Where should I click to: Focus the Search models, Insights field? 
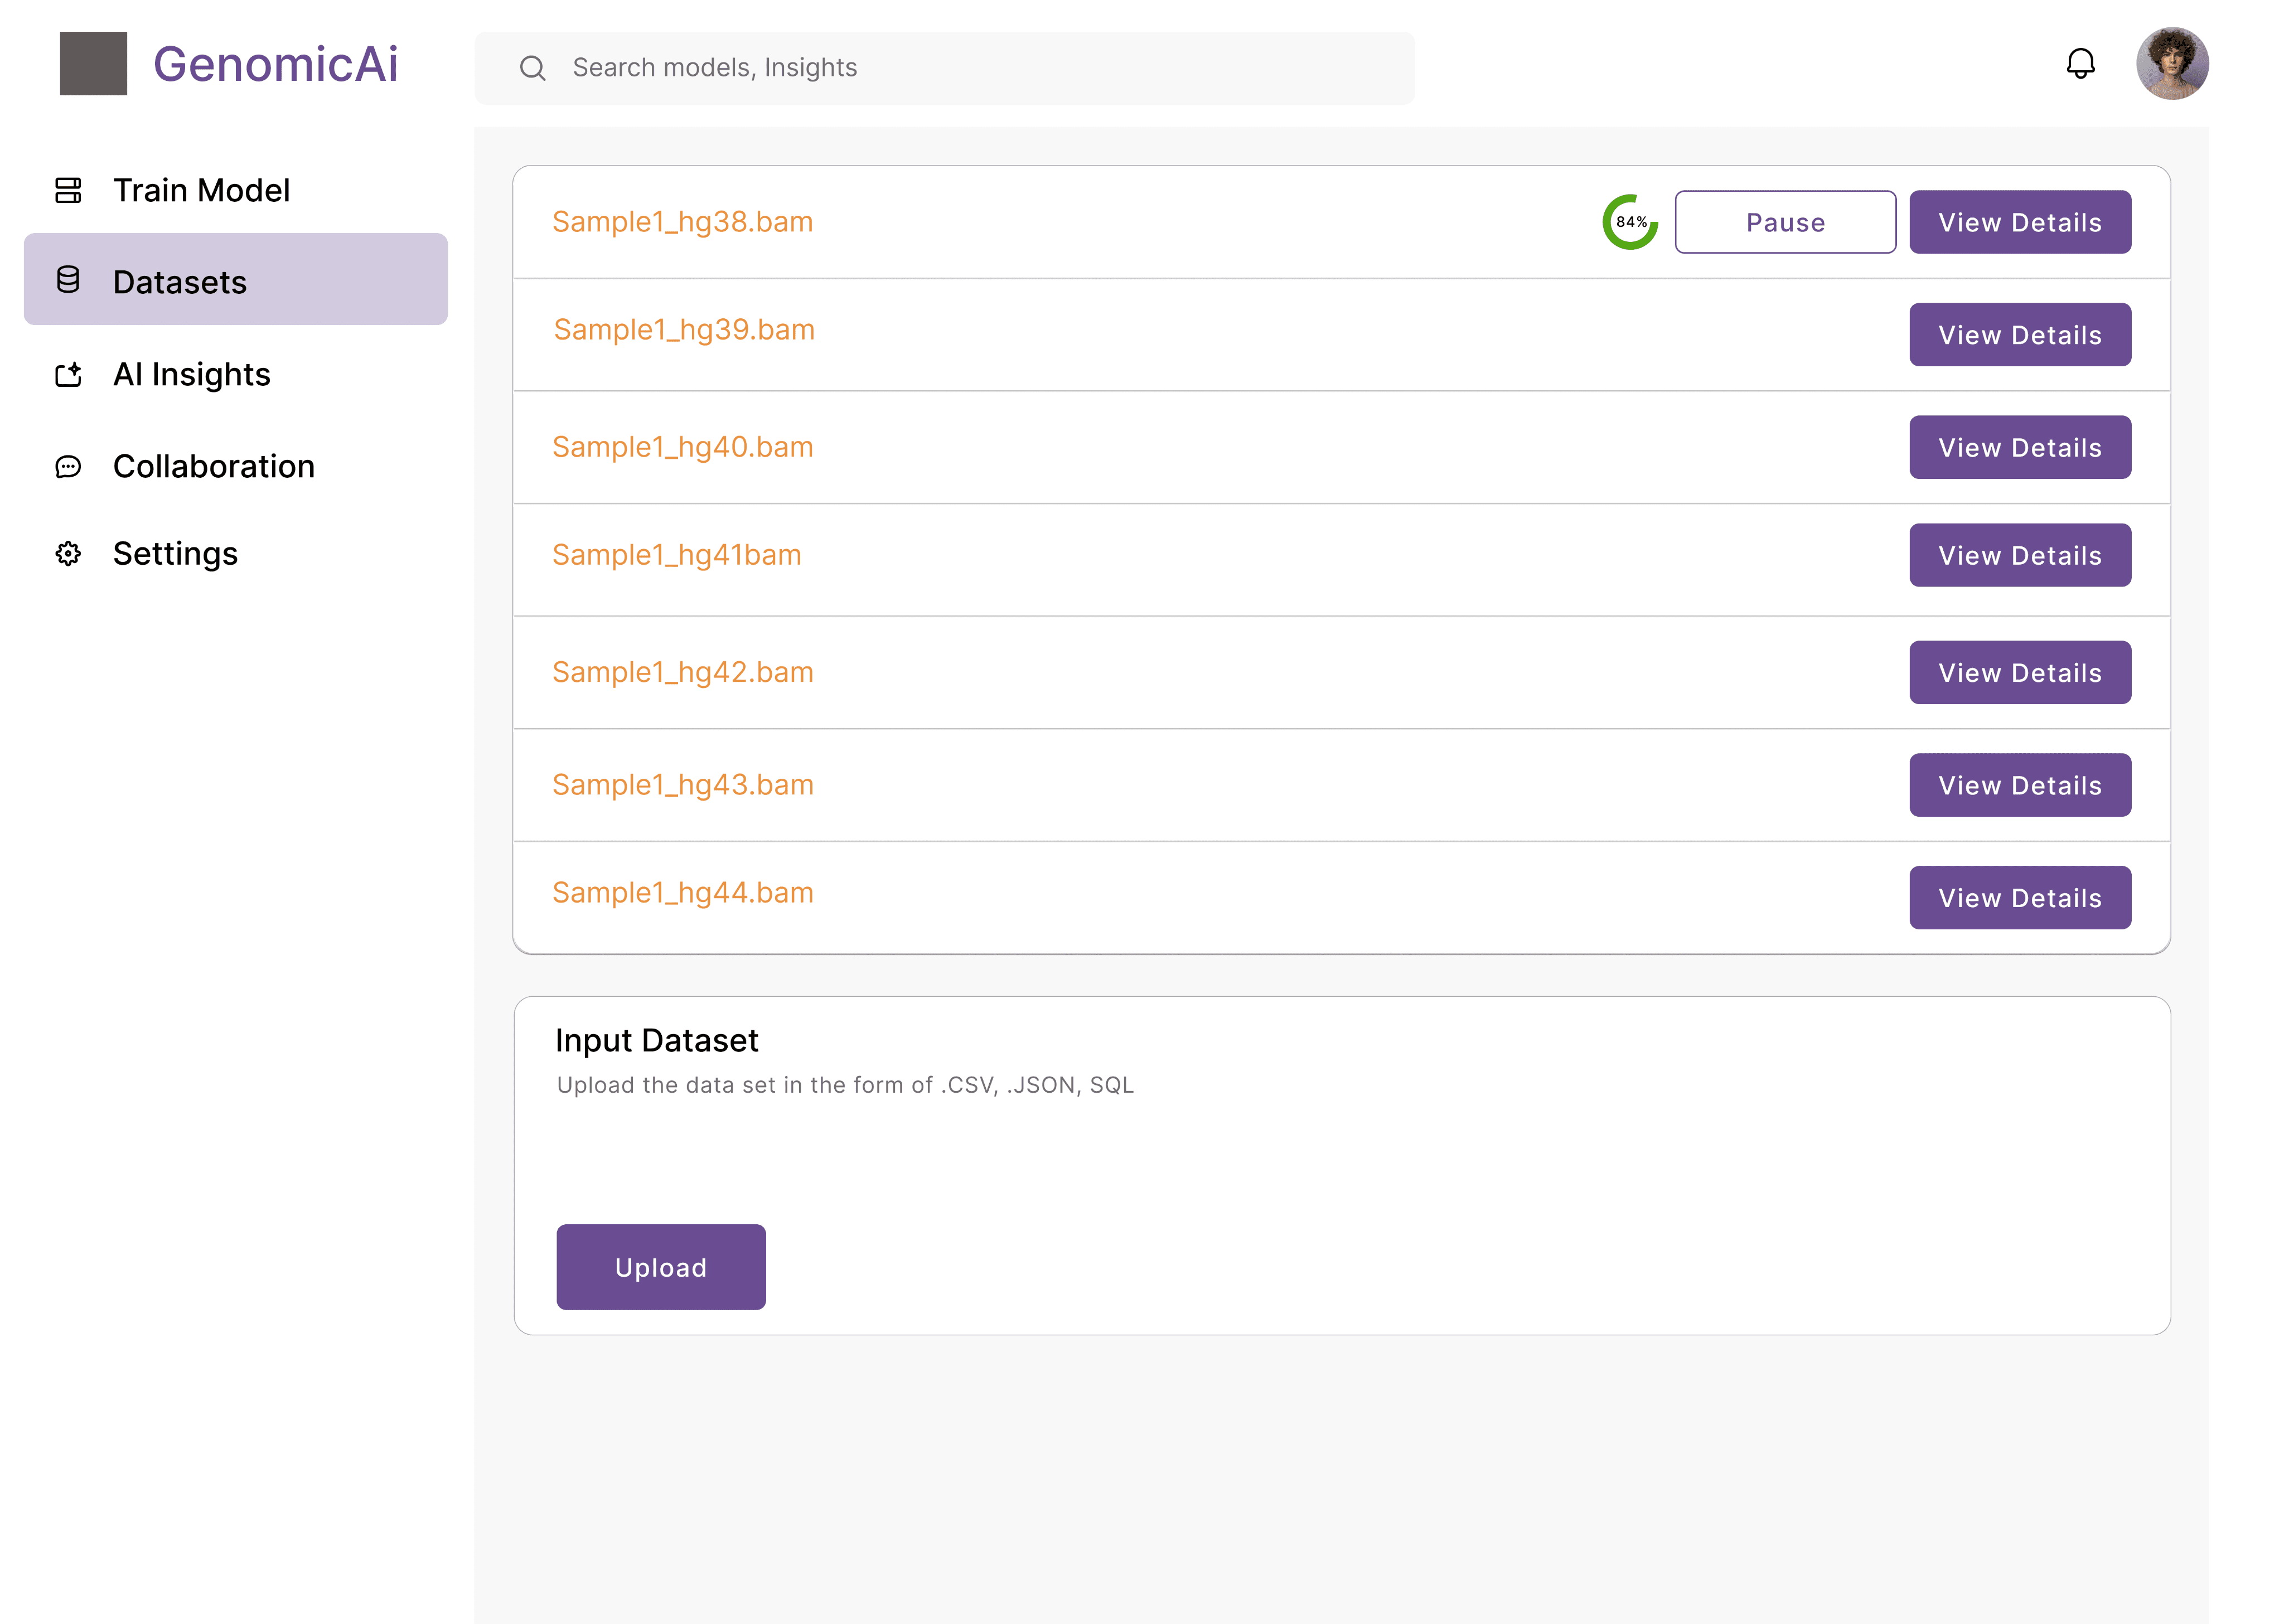[960, 68]
